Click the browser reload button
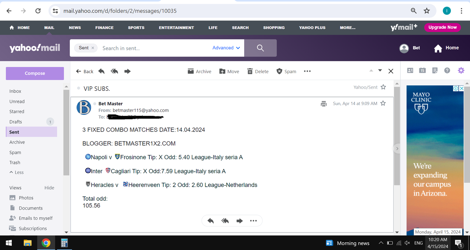Screen dimensions: 470x250 38,11
